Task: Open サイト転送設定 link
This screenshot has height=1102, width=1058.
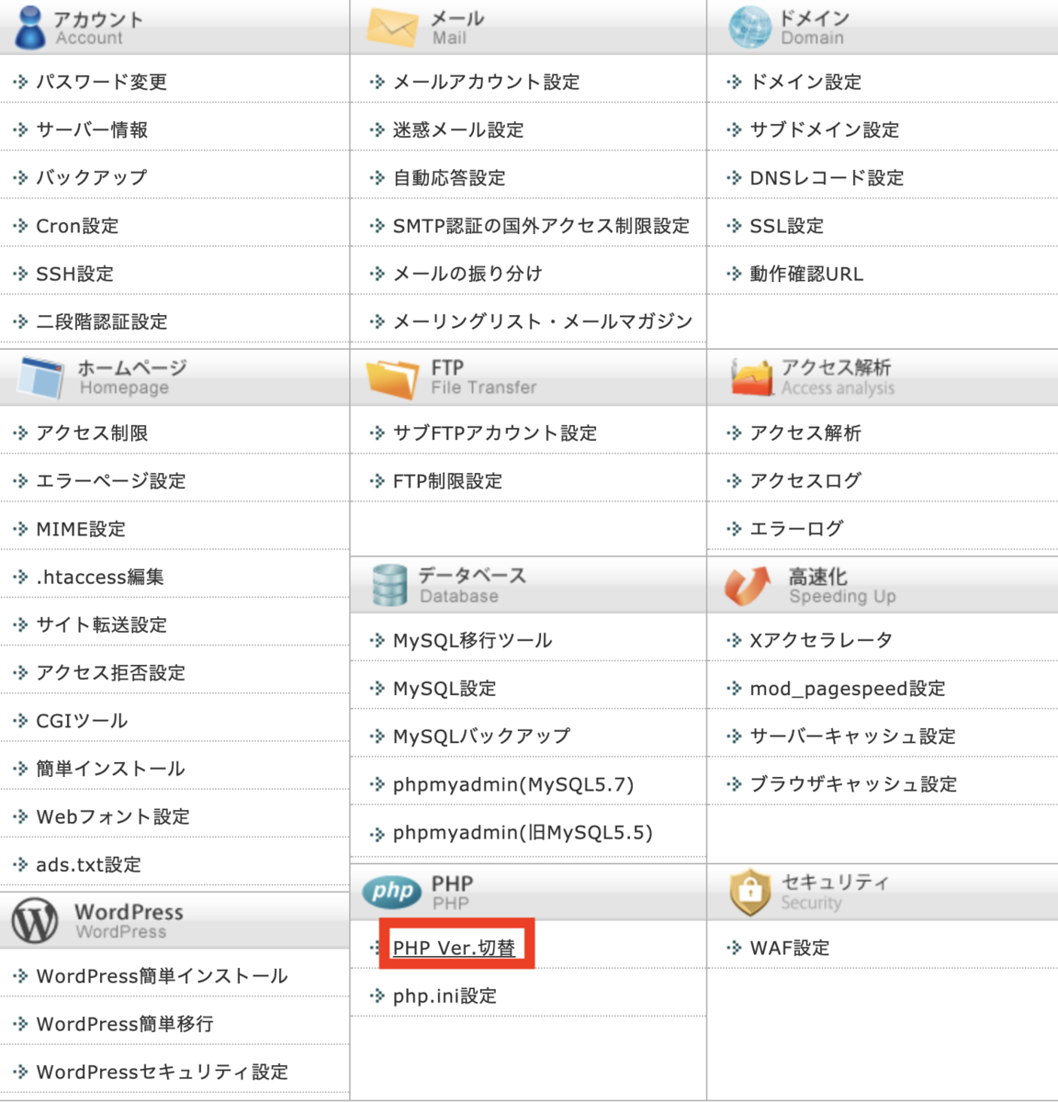Action: pos(101,624)
